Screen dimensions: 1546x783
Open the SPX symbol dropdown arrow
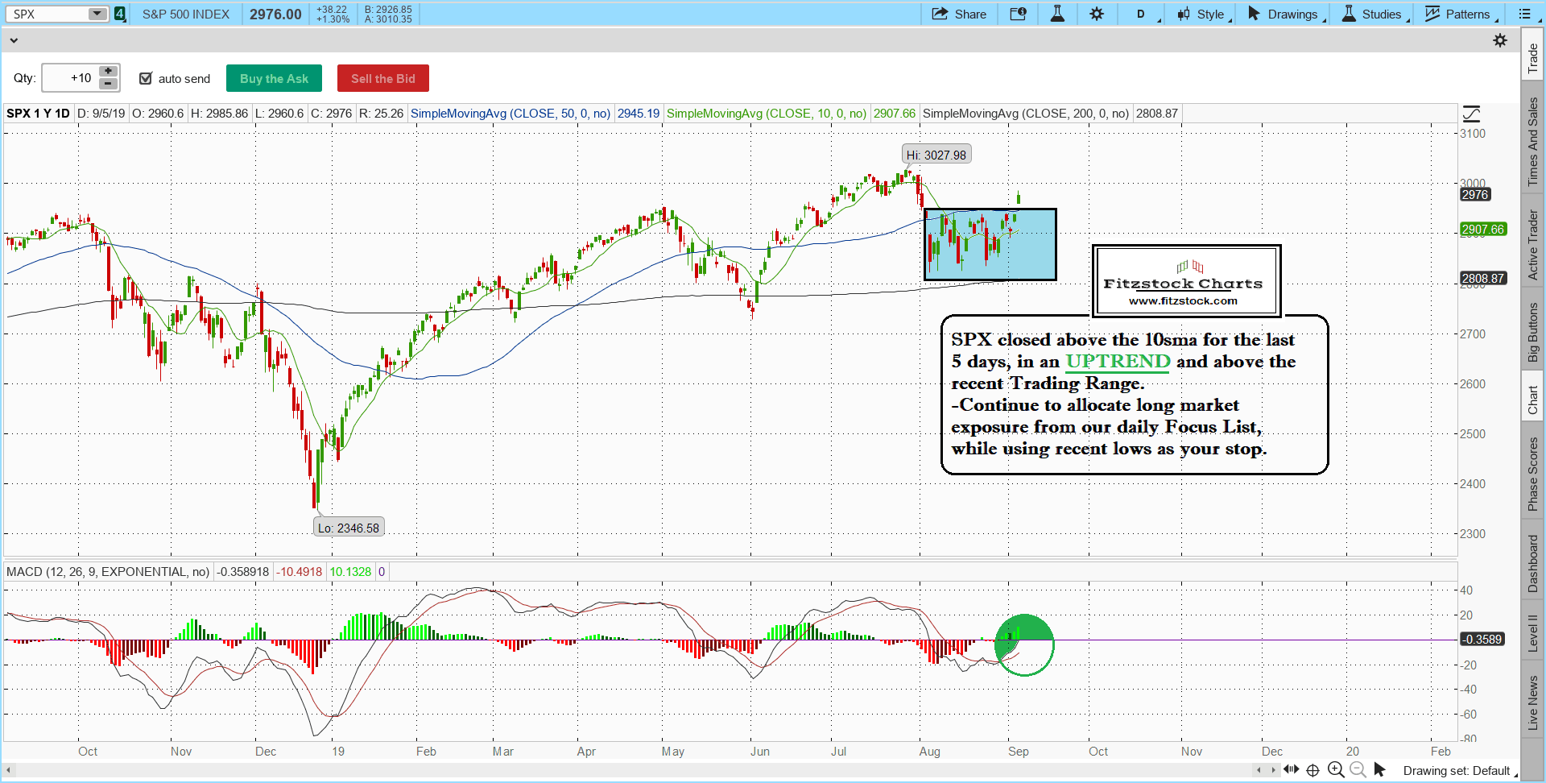pyautogui.click(x=97, y=14)
